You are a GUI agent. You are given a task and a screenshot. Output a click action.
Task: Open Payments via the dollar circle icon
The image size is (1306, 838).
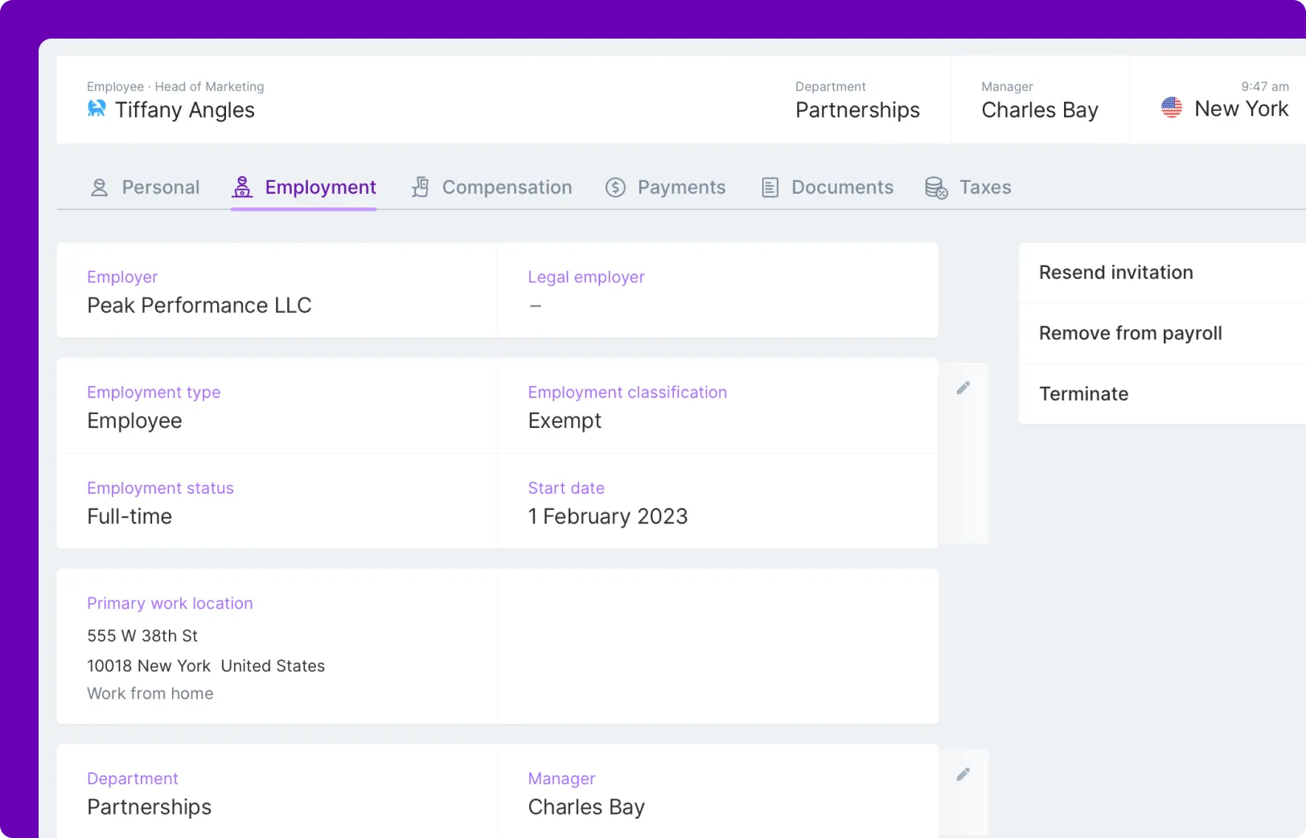(614, 187)
